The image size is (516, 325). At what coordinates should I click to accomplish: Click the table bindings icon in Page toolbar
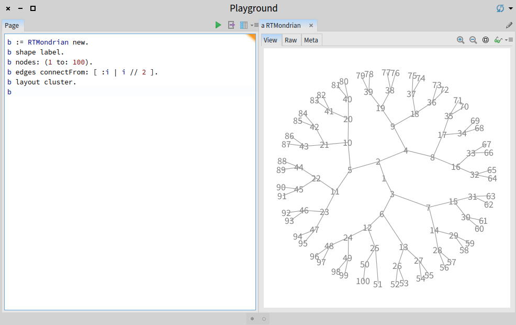click(243, 25)
